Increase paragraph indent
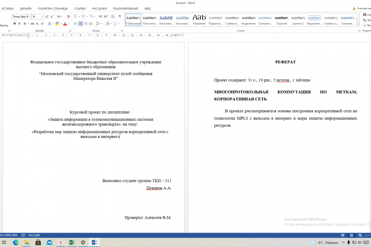Viewport: 371px width, 247px height. pyautogui.click(x=106, y=16)
